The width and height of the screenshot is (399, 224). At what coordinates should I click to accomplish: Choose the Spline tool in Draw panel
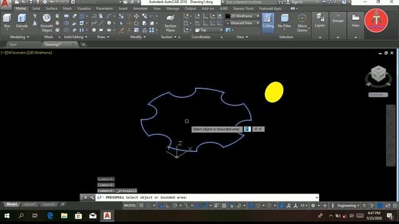[94, 23]
